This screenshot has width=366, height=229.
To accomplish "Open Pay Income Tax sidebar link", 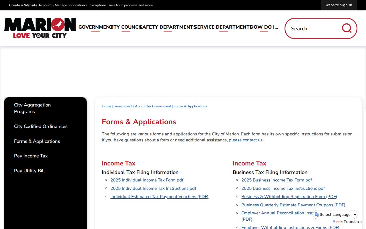I will coord(31,156).
